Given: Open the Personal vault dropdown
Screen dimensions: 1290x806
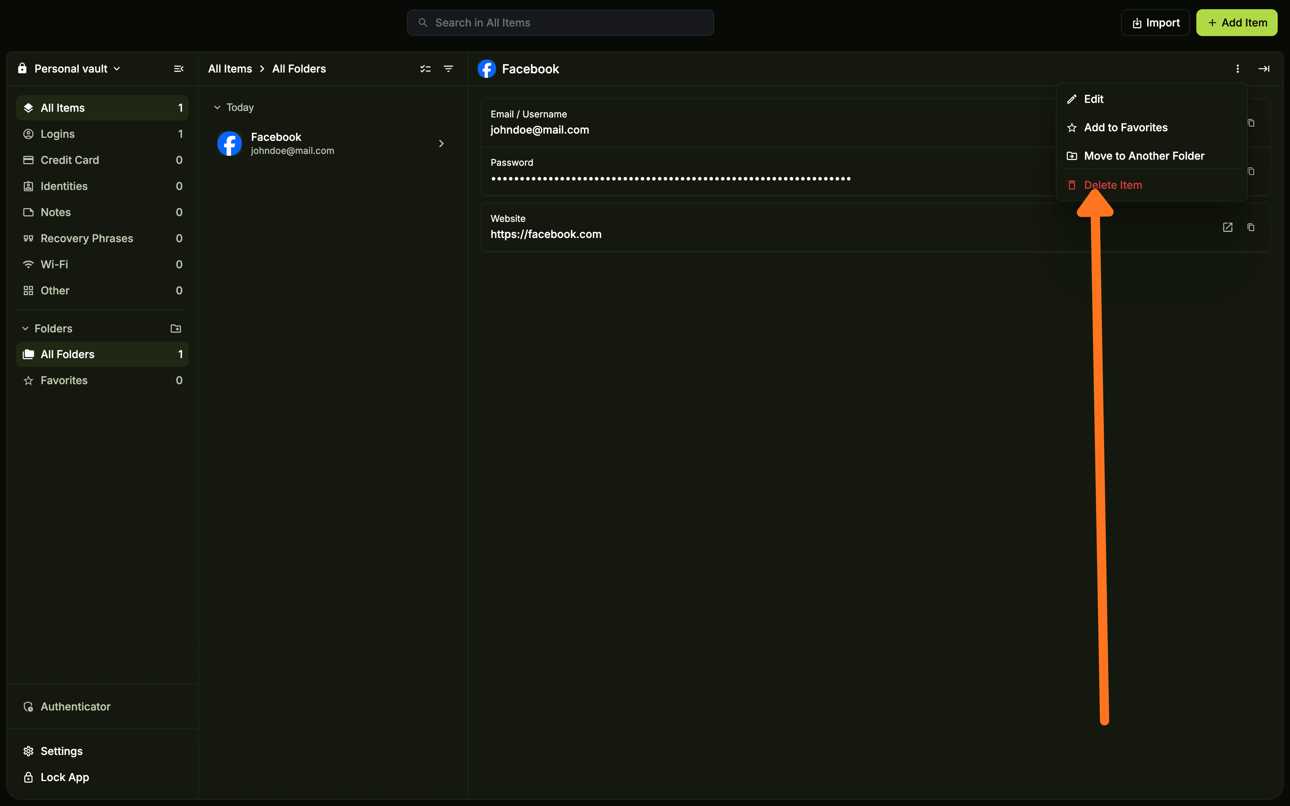Looking at the screenshot, I should click(x=69, y=69).
